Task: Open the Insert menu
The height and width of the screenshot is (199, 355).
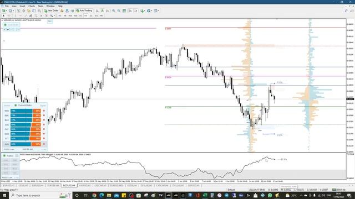Action: point(22,6)
